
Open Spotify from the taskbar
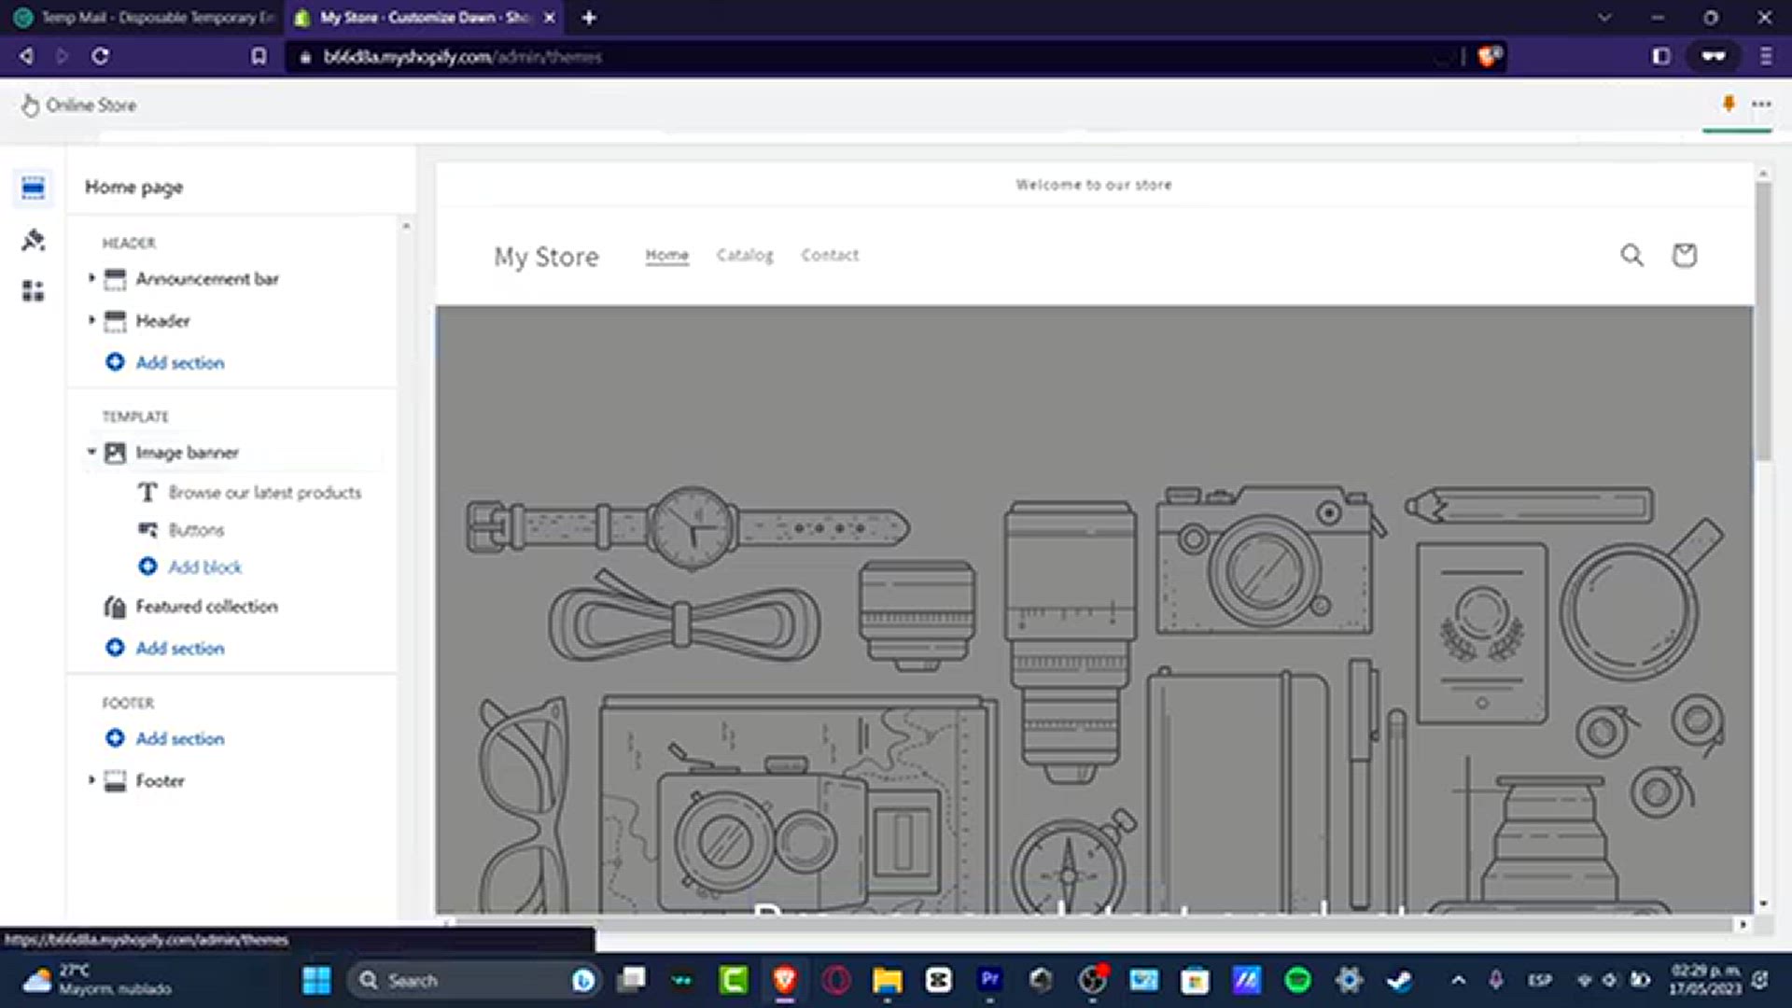pyautogui.click(x=1297, y=980)
